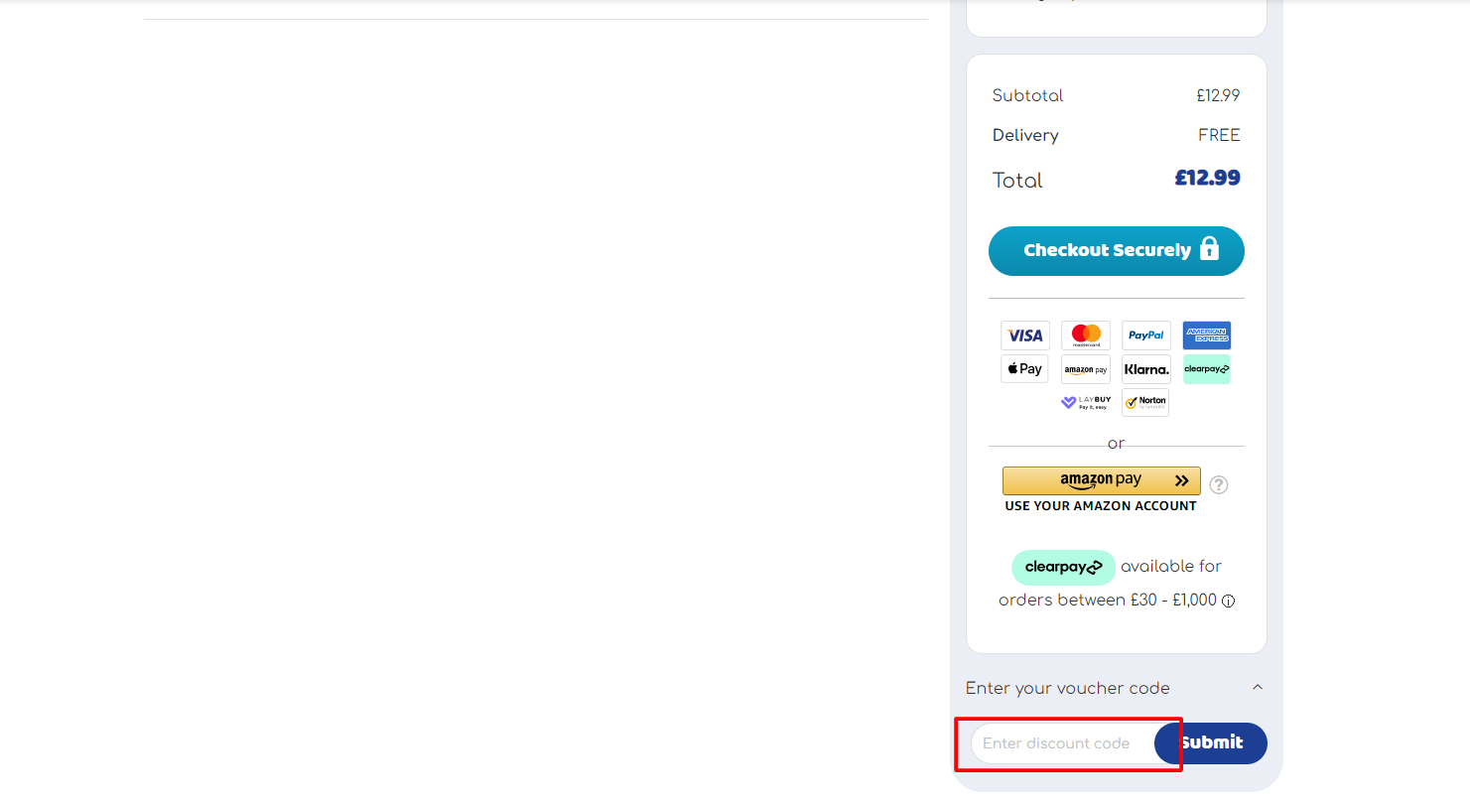Select the Visa payment icon
The width and height of the screenshot is (1470, 805).
point(1024,335)
